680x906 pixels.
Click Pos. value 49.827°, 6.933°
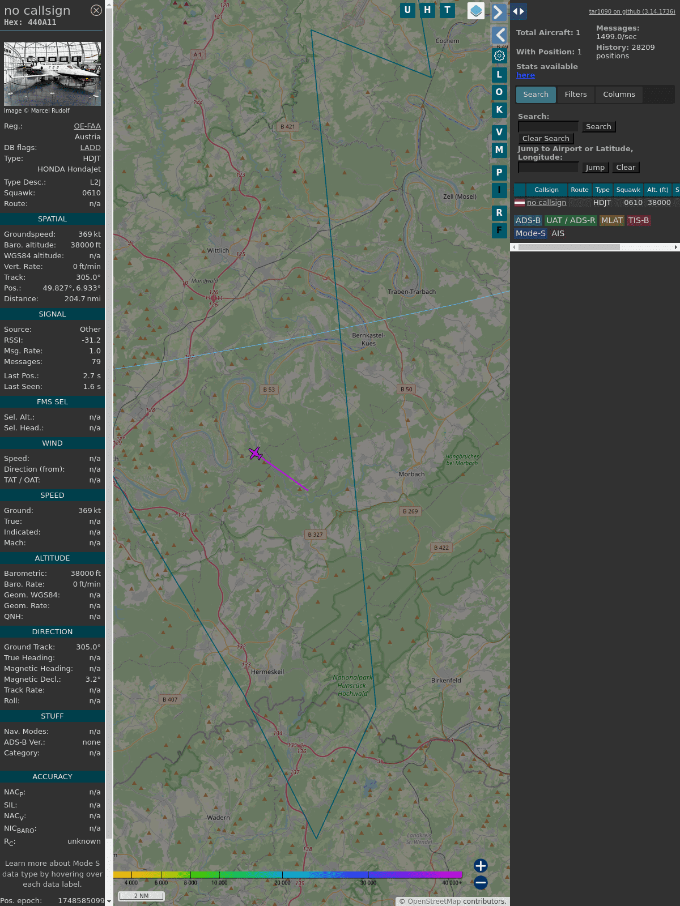(72, 288)
